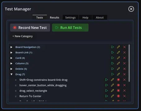Viewport: 141px width, 111px height.
Task: Edit the Column category
Action: (x=118, y=63)
